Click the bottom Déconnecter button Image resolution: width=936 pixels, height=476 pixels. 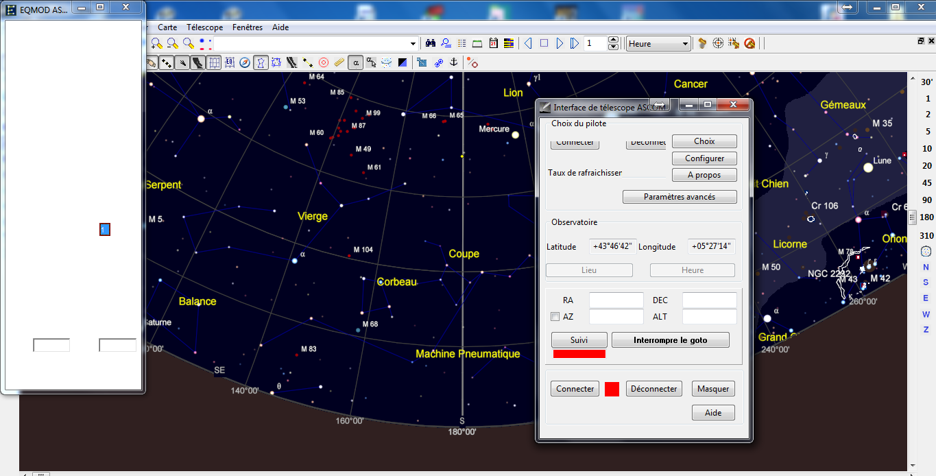click(654, 389)
